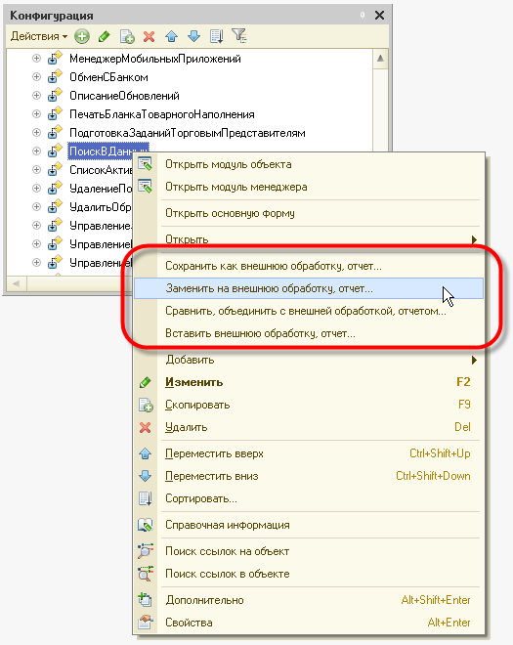
Task: Click the scrollbar up arrow in tree
Action: 380,59
